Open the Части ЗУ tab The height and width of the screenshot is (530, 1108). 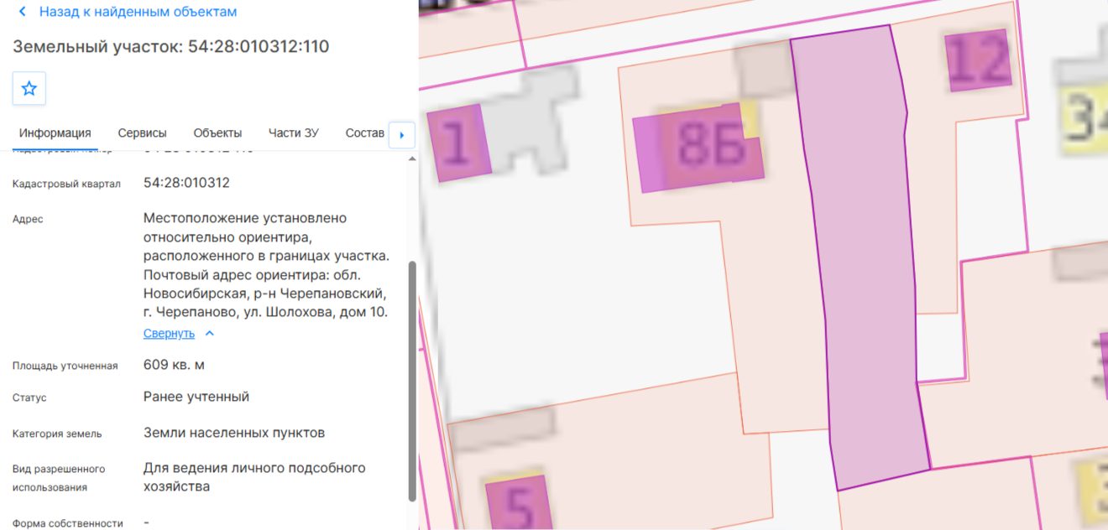pyautogui.click(x=294, y=133)
